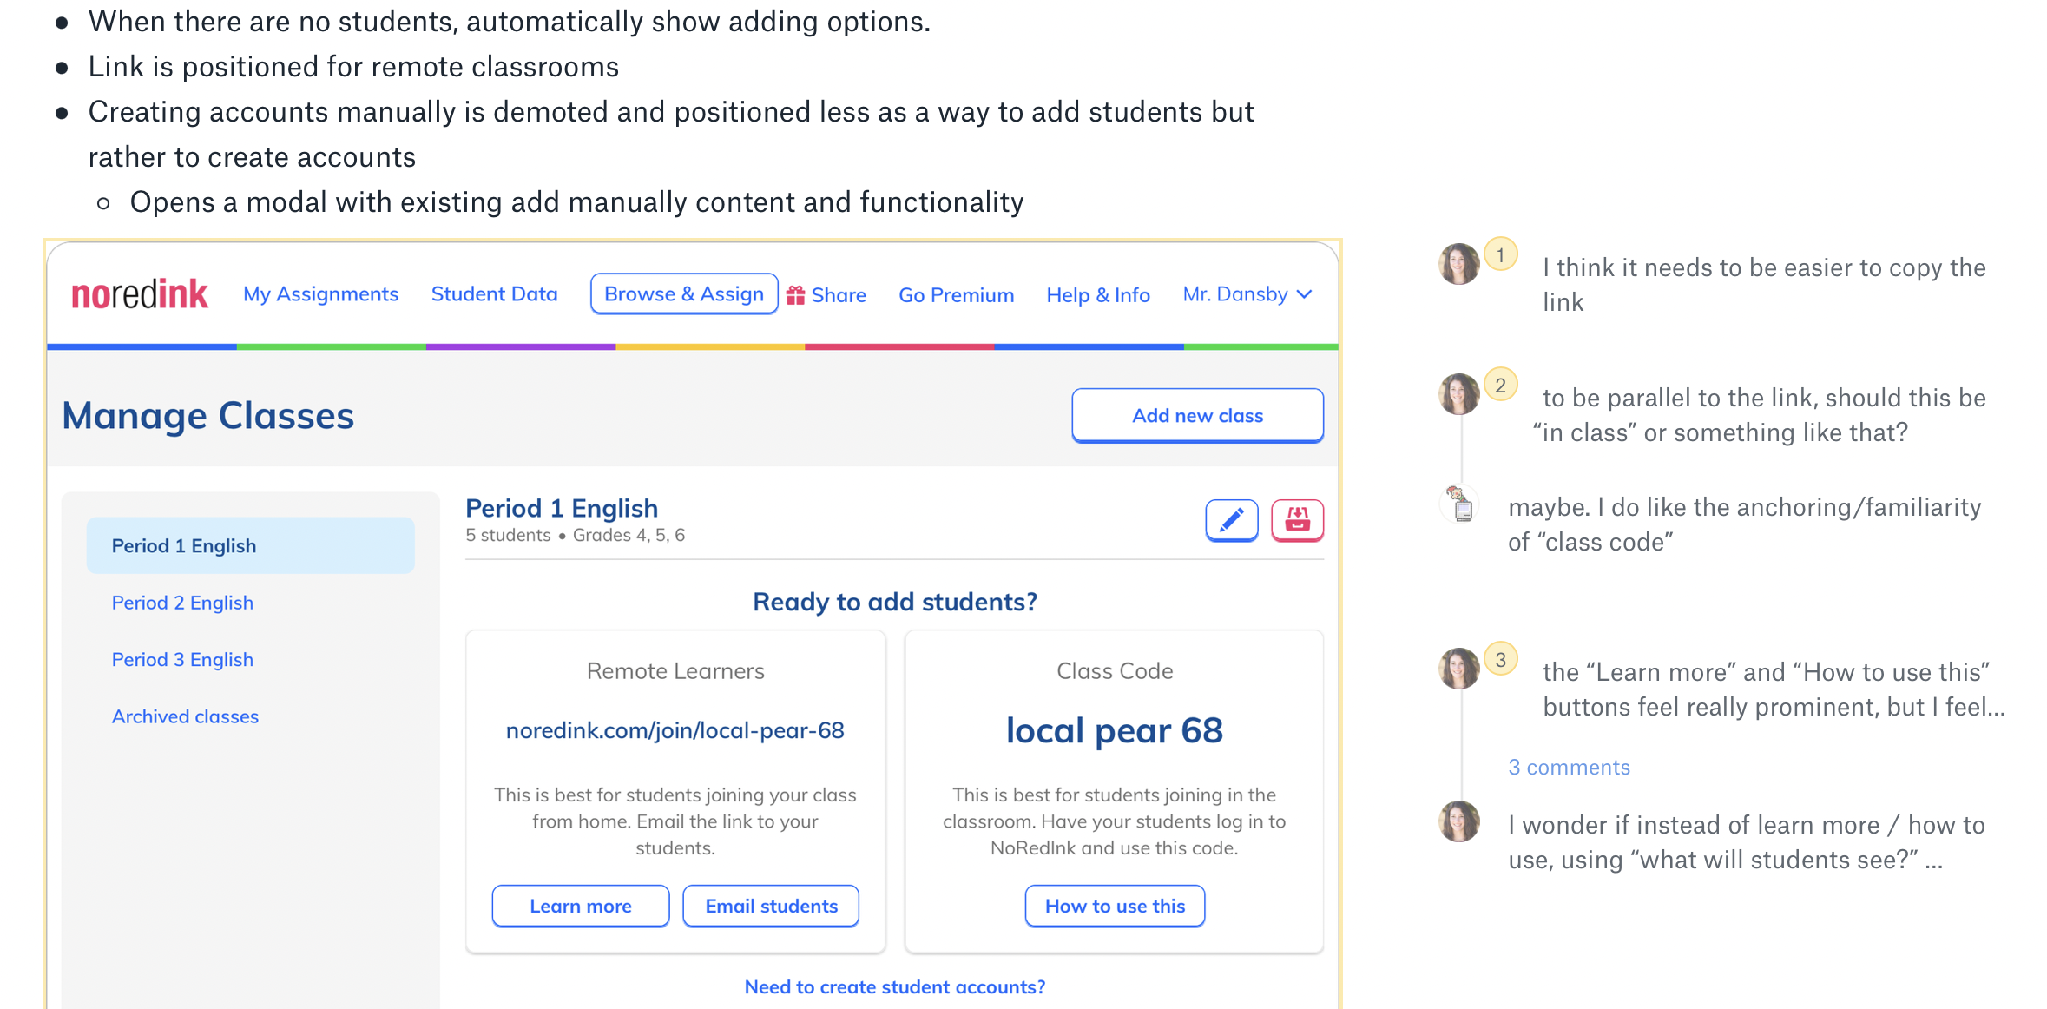Select Period 2 English in sidebar
The width and height of the screenshot is (2047, 1009).
[182, 603]
